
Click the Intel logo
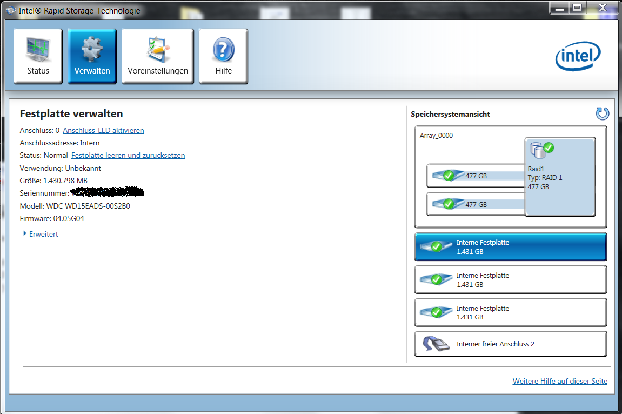[578, 56]
